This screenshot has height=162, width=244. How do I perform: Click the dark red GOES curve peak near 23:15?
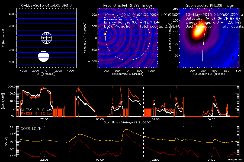79,140
